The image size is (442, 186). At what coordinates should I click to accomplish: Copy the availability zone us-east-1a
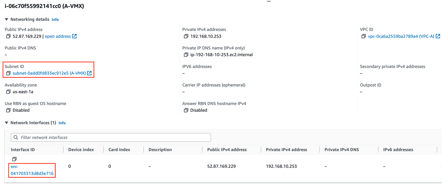pos(8,92)
